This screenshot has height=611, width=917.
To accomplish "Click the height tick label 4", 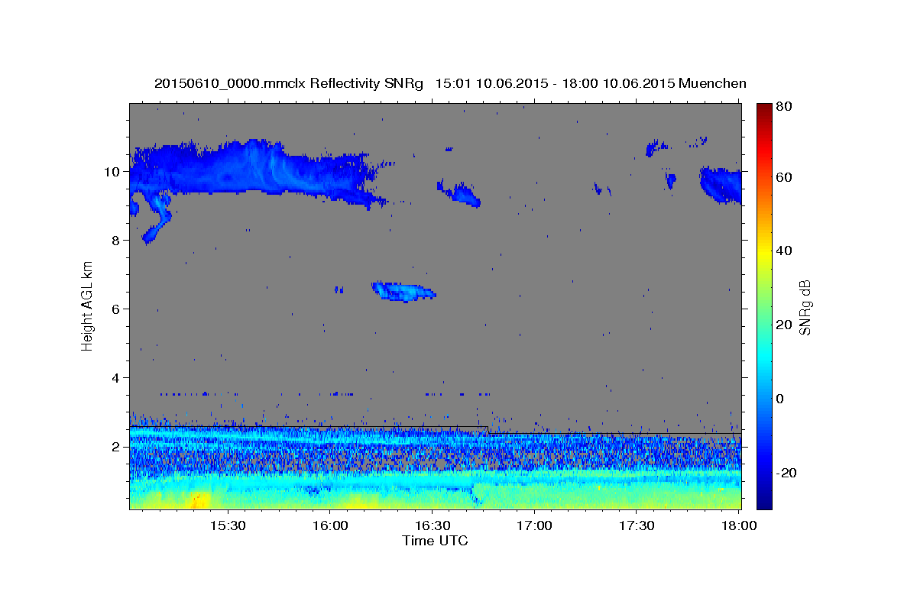I will [115, 378].
